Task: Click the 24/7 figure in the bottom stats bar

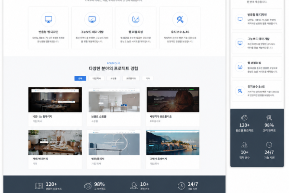Action: [193, 184]
